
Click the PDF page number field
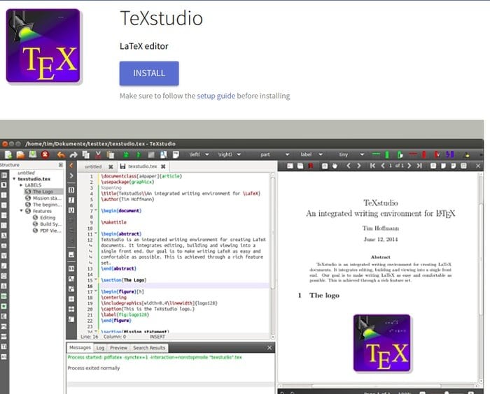pyautogui.click(x=391, y=166)
